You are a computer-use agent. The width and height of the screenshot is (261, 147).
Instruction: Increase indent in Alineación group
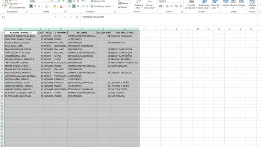87,7
